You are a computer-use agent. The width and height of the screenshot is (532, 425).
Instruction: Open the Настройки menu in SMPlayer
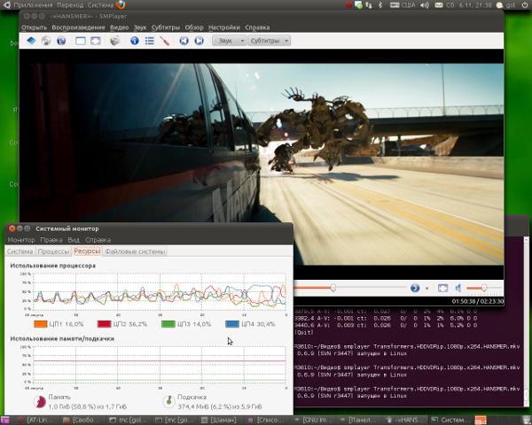pos(224,27)
